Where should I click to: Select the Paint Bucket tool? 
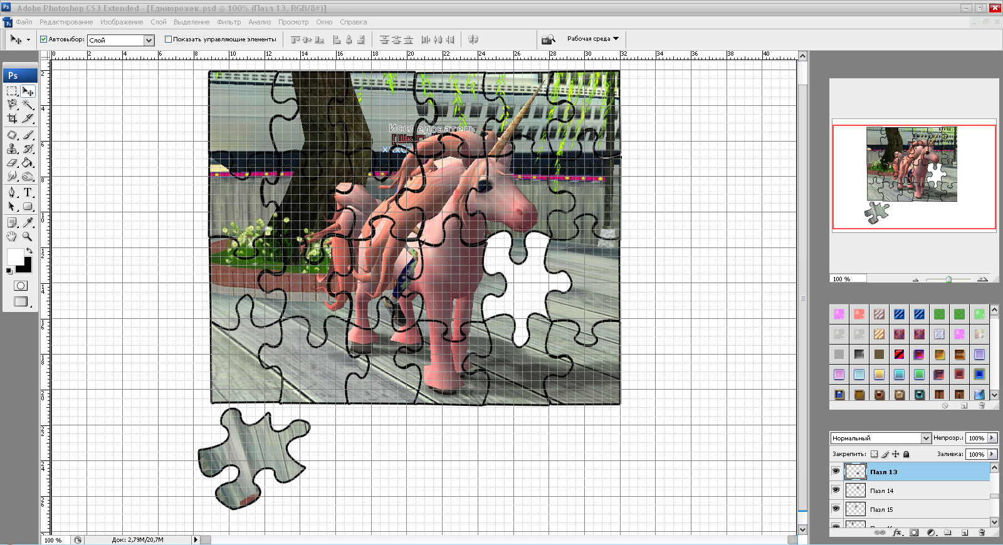[28, 162]
